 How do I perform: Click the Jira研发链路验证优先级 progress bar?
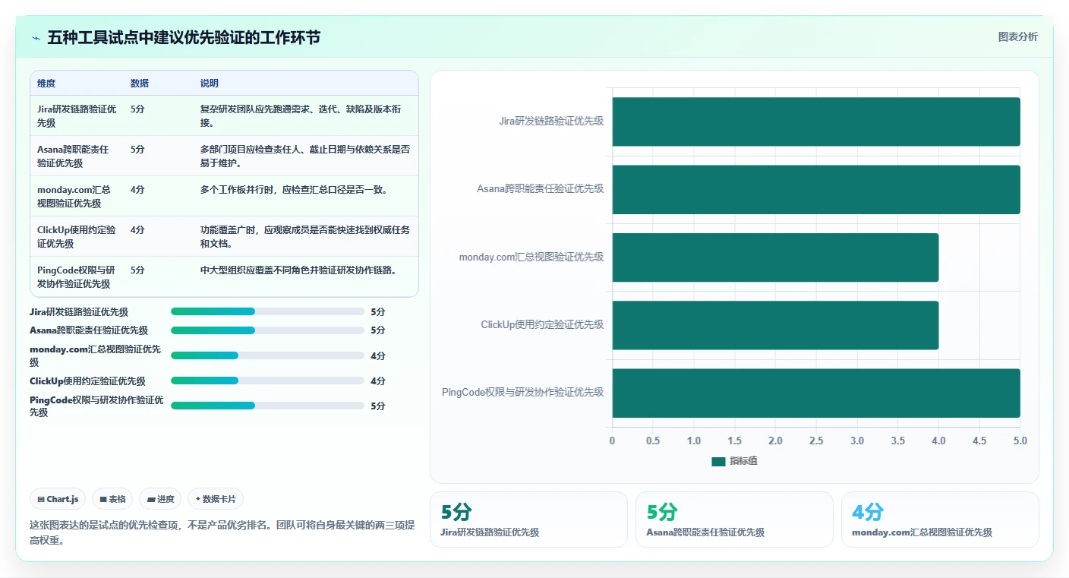point(267,311)
